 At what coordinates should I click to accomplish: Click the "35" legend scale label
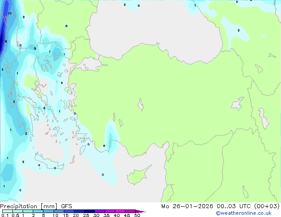pyautogui.click(x=106, y=215)
